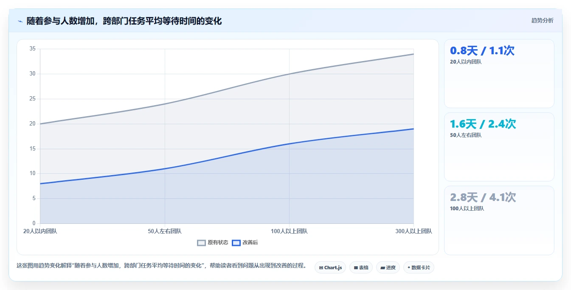Click the 100人以上团队 caption in third card
Screen dimensions: 571x290
467,209
